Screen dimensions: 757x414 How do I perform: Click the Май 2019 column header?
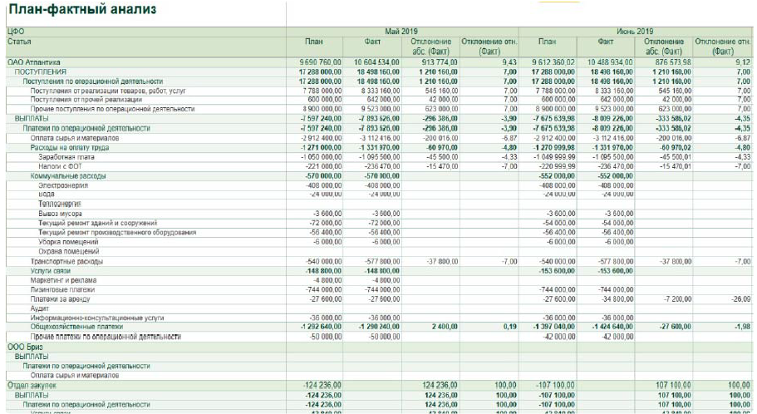402,32
